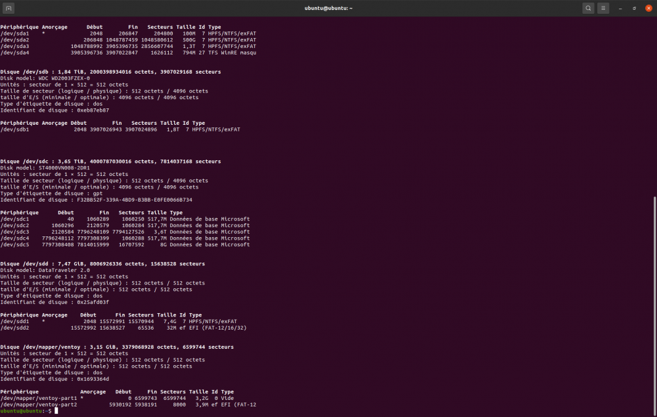
Task: Click the window title ubuntu@ubuntu: ~
Action: 328,9
